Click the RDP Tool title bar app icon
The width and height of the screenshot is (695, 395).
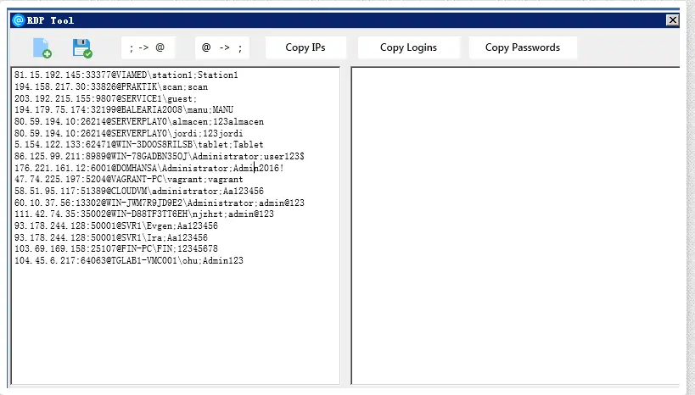(x=19, y=20)
